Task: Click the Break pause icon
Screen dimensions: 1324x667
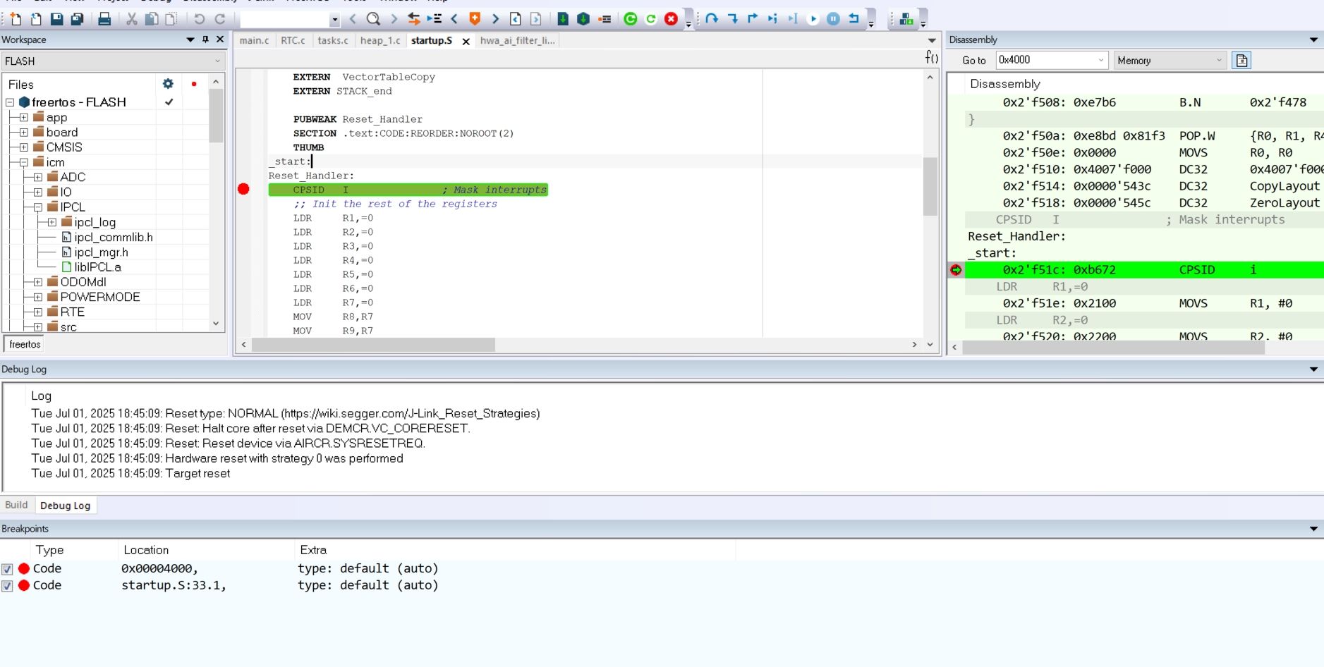Action: coord(833,19)
